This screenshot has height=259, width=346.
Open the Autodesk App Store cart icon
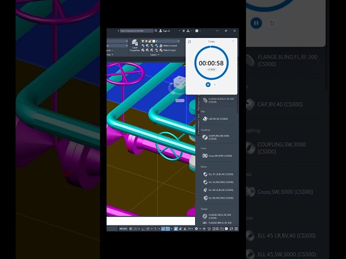tap(183, 31)
